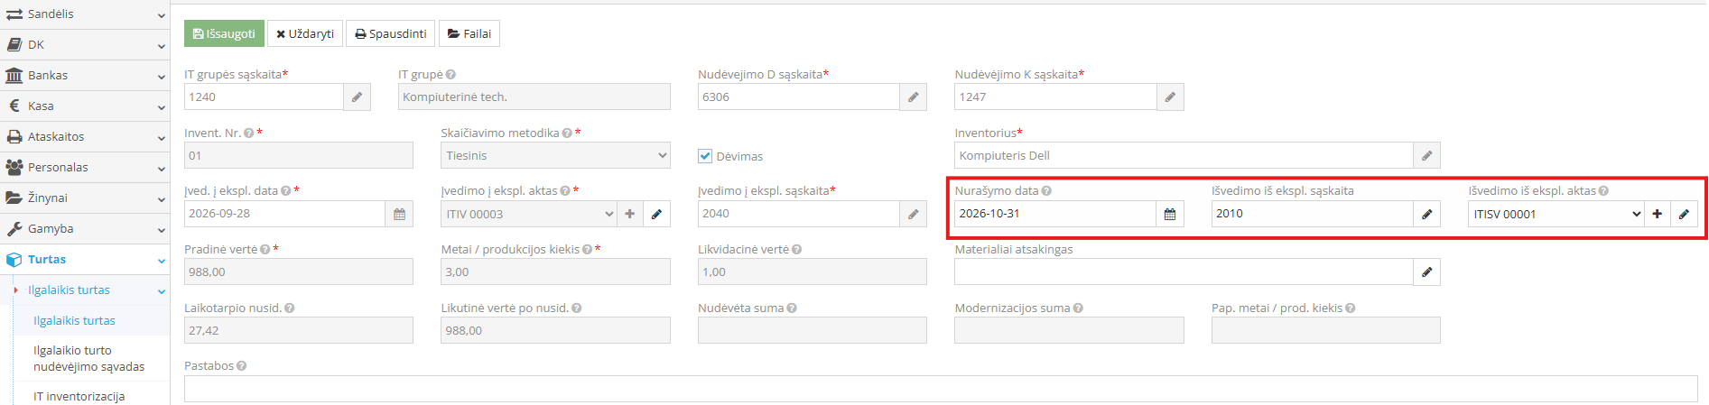Open the Žinynai sidebar menu
The image size is (1709, 405).
tap(85, 198)
